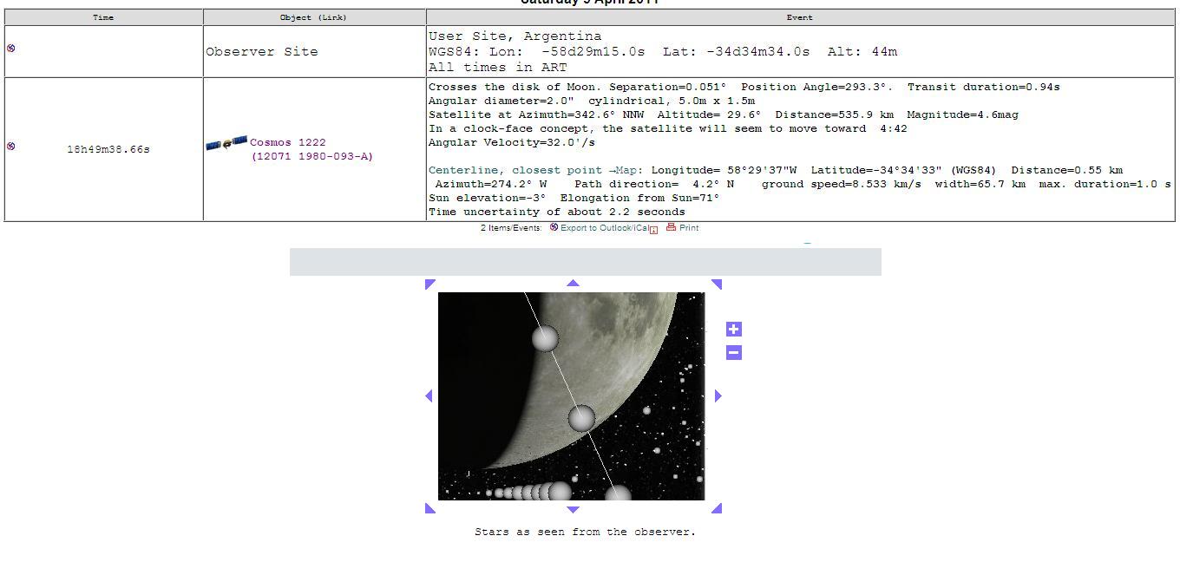Viewport: 1180px width, 562px height.
Task: Pan sky view left with arrow
Action: coord(429,395)
